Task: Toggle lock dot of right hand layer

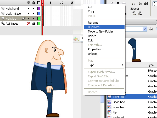Action: tap(34, 9)
